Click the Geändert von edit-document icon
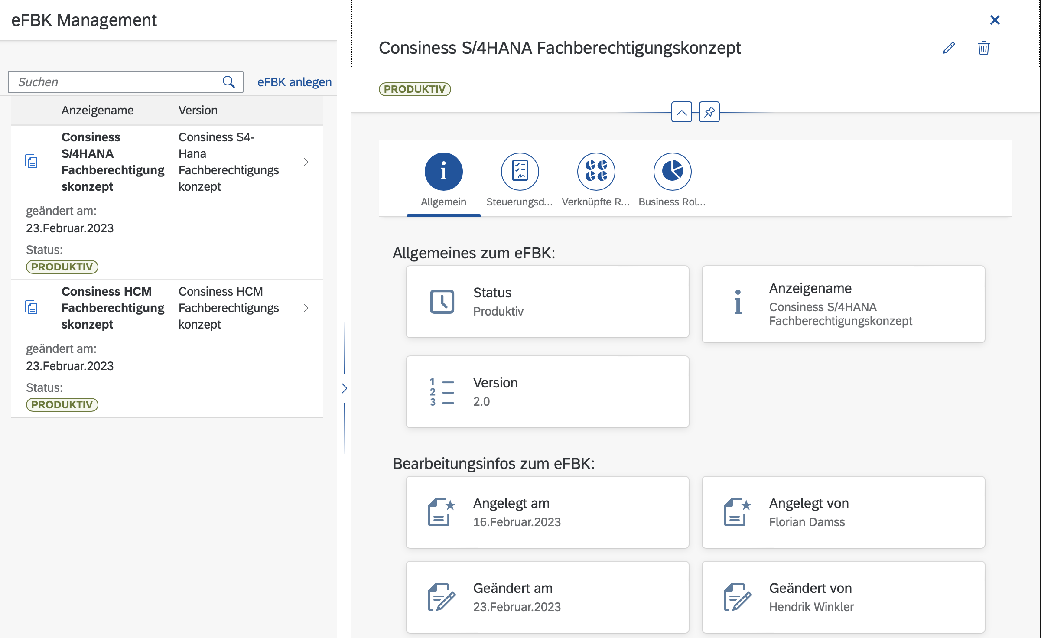Viewport: 1041px width, 638px height. click(x=738, y=597)
